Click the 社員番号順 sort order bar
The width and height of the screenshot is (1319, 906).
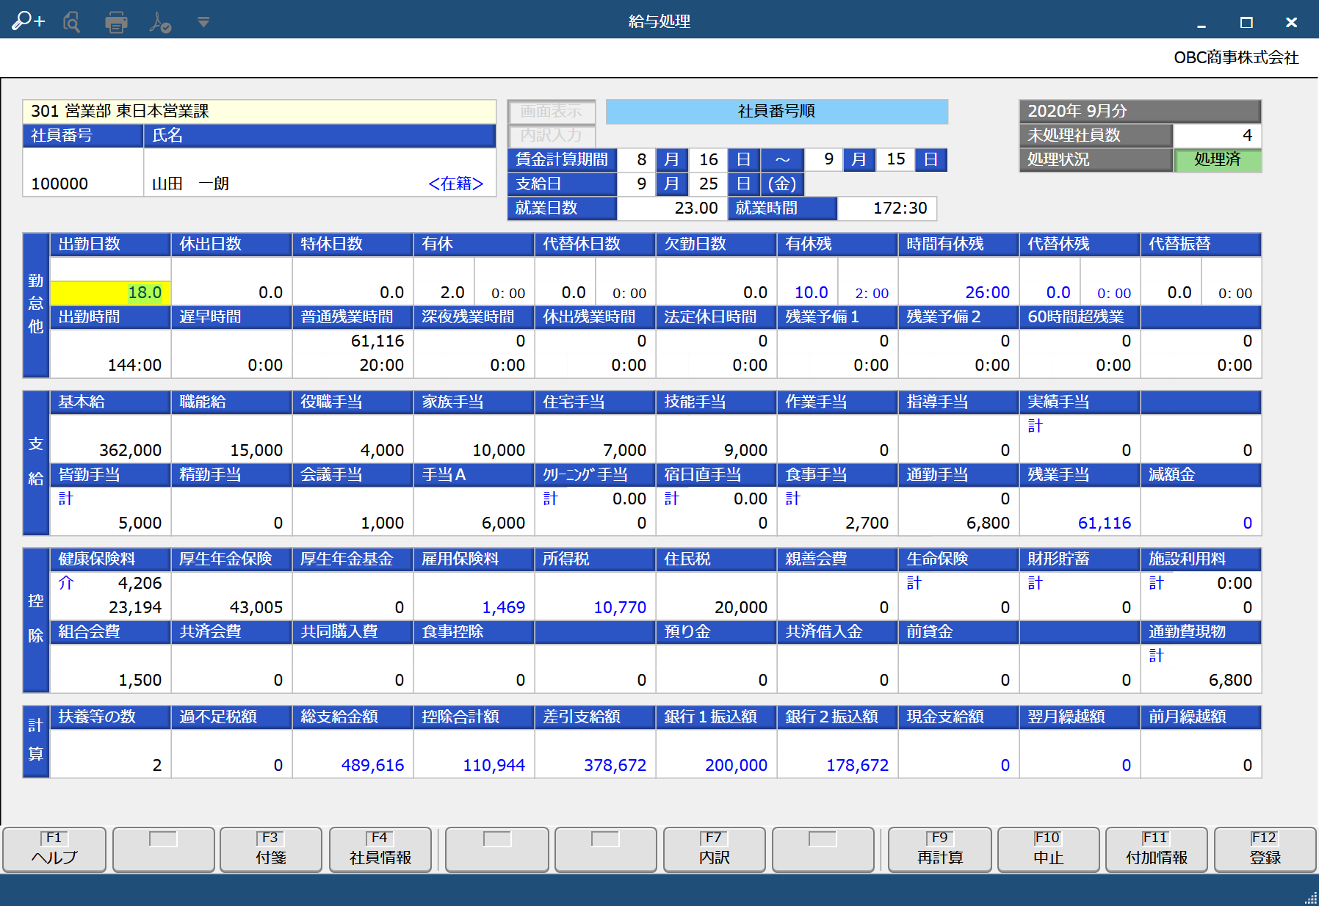(x=776, y=111)
